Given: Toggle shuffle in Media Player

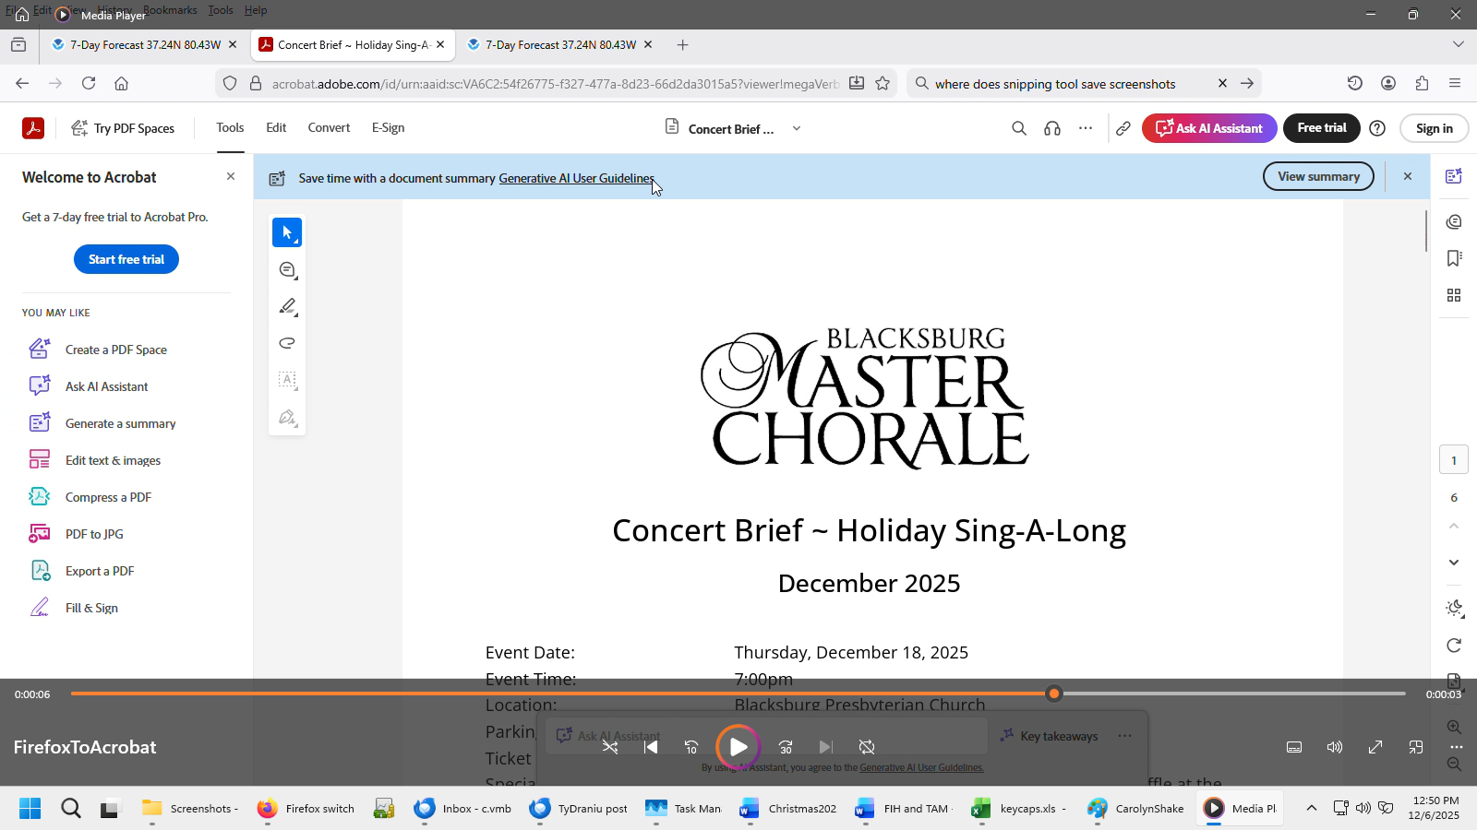Looking at the screenshot, I should pos(610,747).
